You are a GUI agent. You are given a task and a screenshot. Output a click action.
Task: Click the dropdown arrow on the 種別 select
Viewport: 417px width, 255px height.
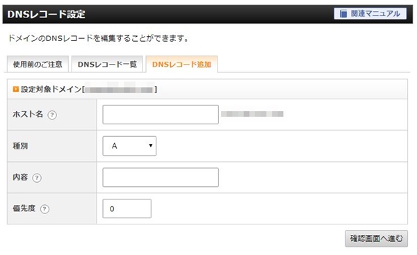(x=151, y=145)
